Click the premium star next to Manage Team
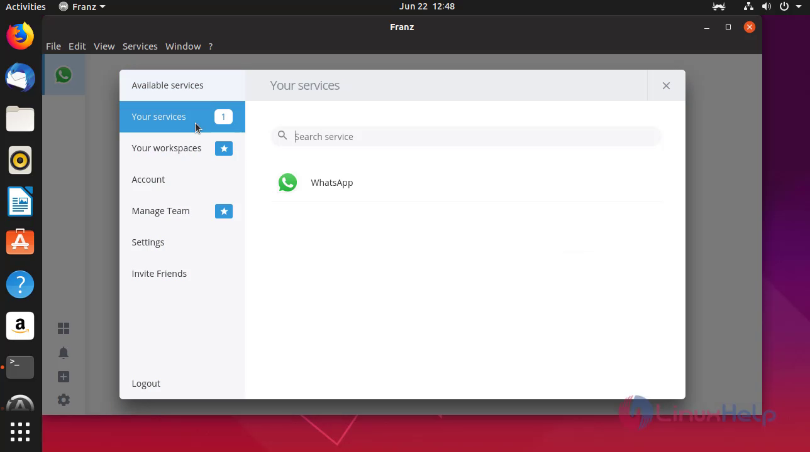The image size is (810, 452). [224, 211]
